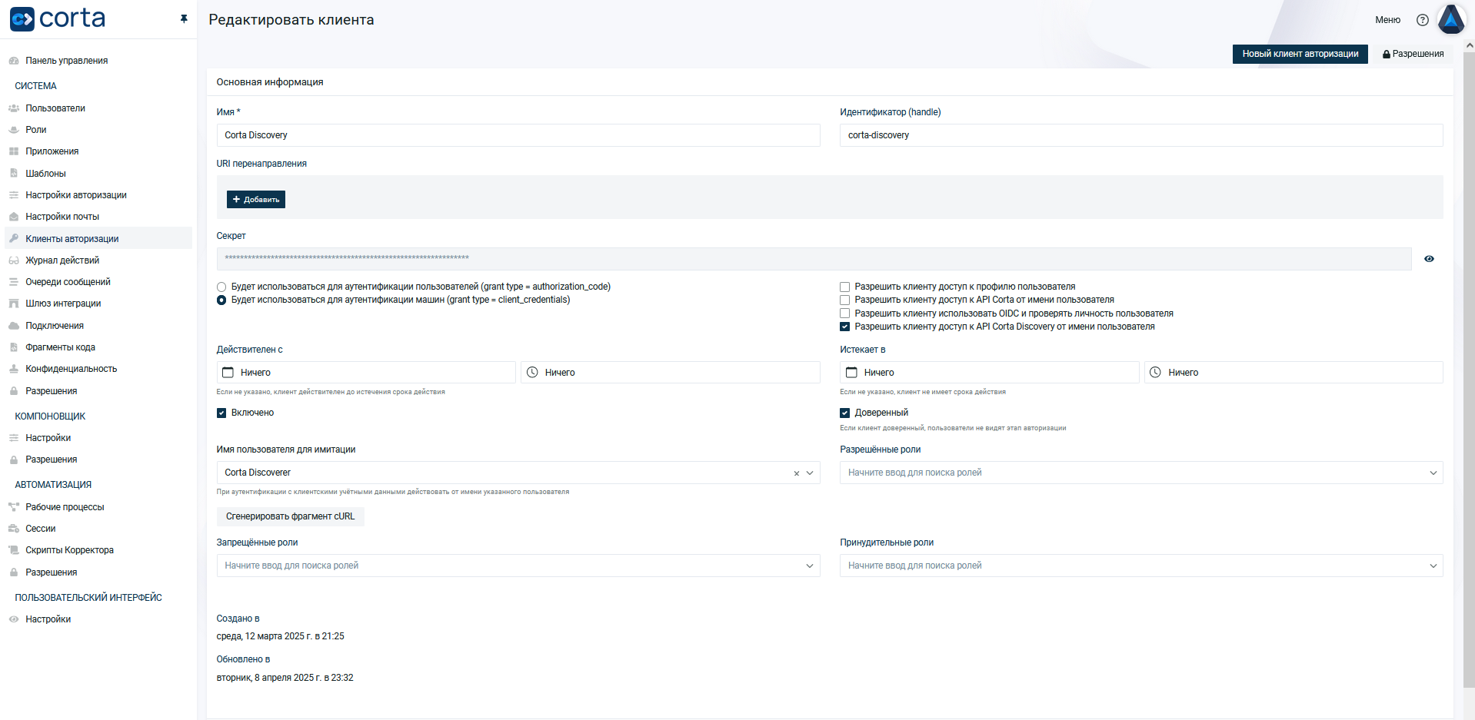Click the Идентификатор (handle) input field

(x=1141, y=135)
